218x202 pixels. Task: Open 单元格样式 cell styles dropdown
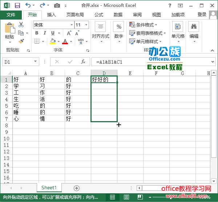(145, 41)
